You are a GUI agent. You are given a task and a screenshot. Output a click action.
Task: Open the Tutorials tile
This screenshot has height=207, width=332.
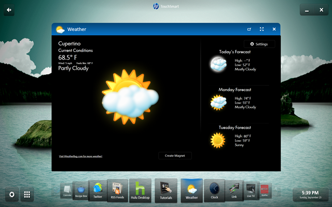(166, 190)
